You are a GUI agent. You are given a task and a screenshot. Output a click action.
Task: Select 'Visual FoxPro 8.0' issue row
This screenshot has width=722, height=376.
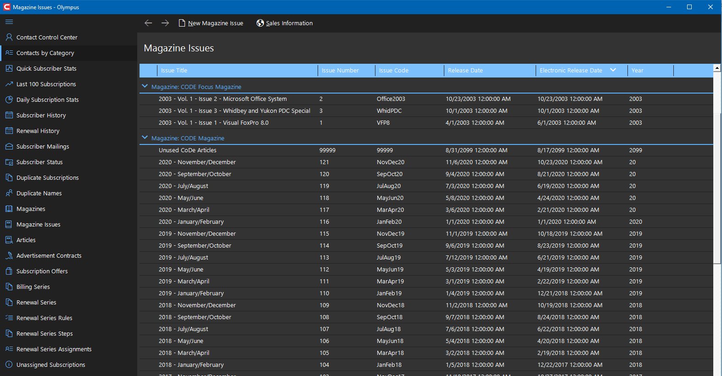[x=426, y=122]
